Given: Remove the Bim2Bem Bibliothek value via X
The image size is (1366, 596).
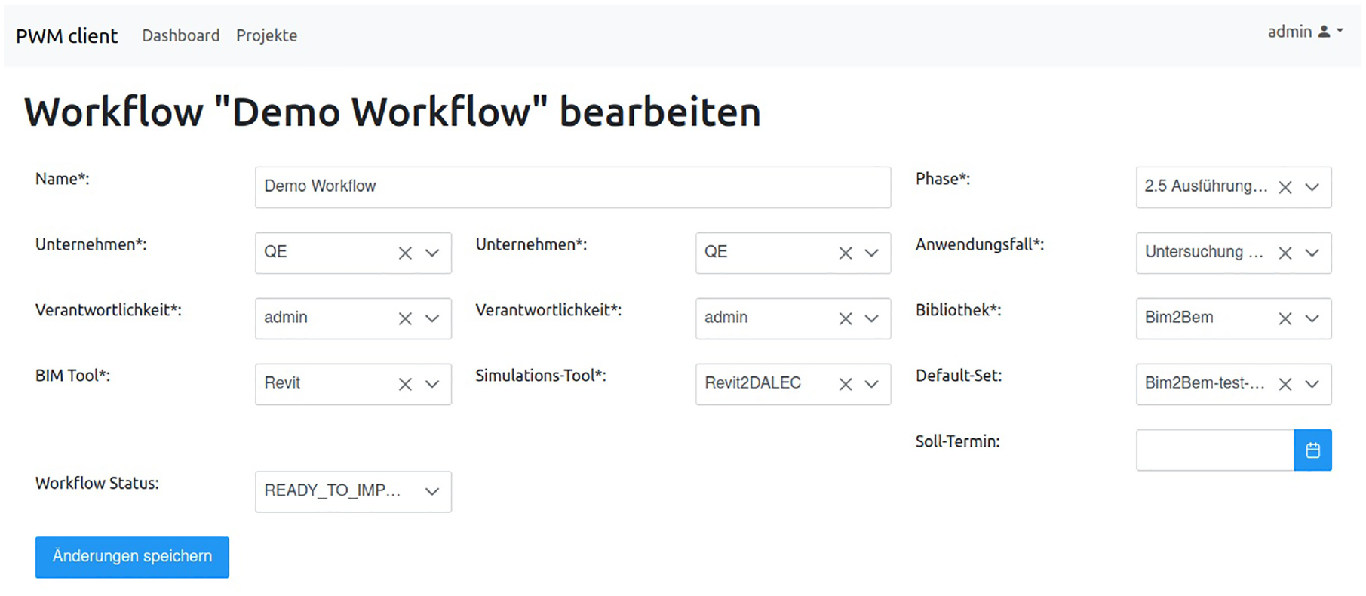Looking at the screenshot, I should (x=1285, y=319).
